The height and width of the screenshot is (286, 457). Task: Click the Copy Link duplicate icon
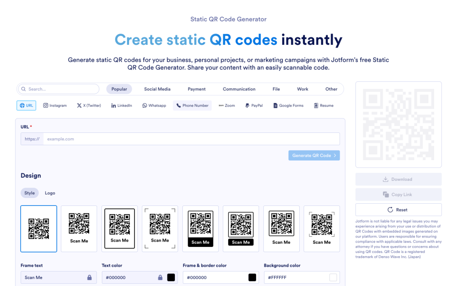386,194
